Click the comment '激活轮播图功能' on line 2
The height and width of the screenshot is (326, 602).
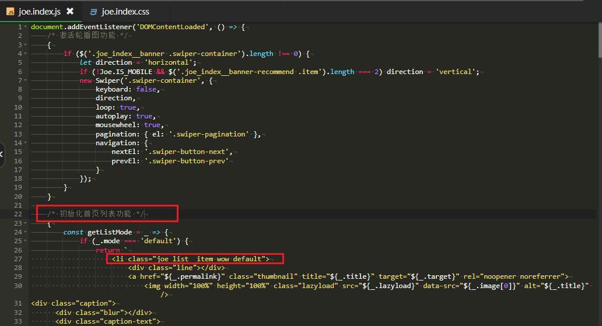[87, 36]
